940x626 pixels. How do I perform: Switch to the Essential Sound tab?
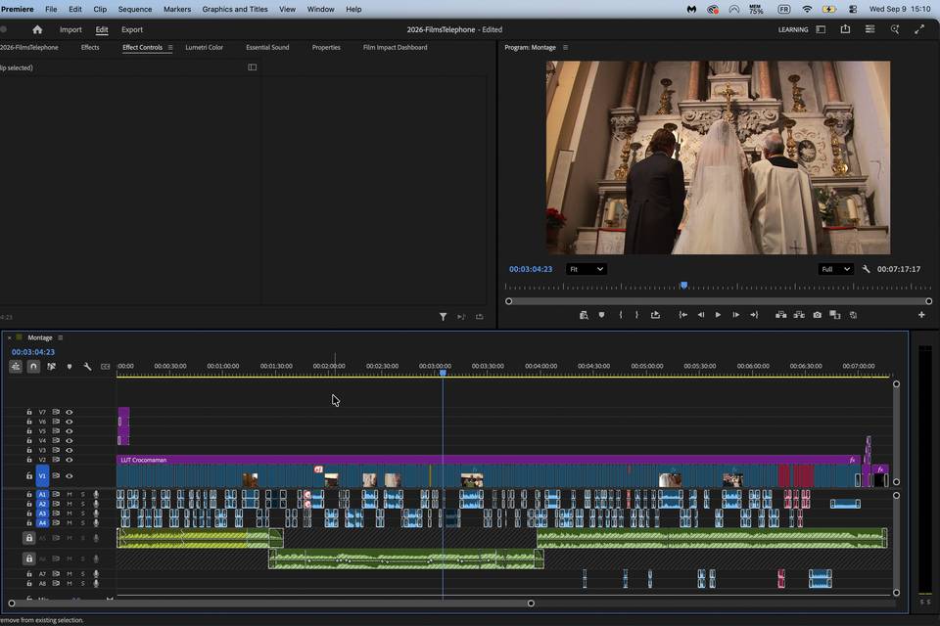coord(267,47)
